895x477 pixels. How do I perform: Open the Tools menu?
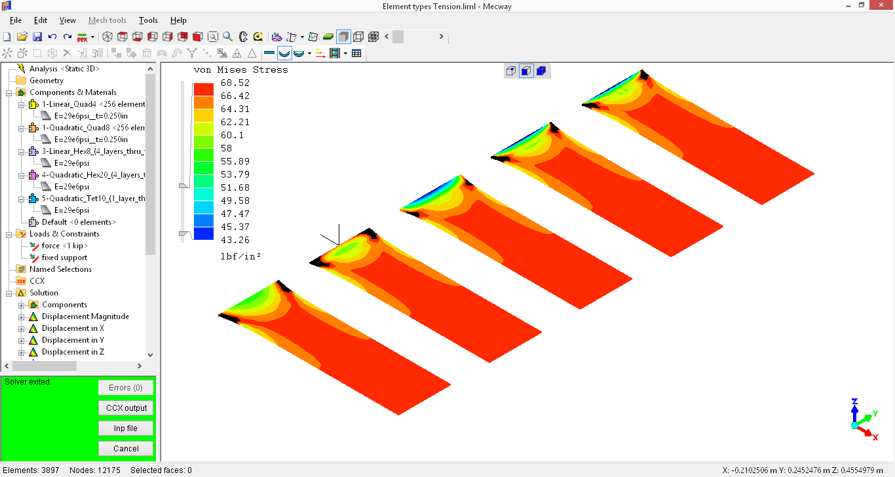(x=148, y=20)
